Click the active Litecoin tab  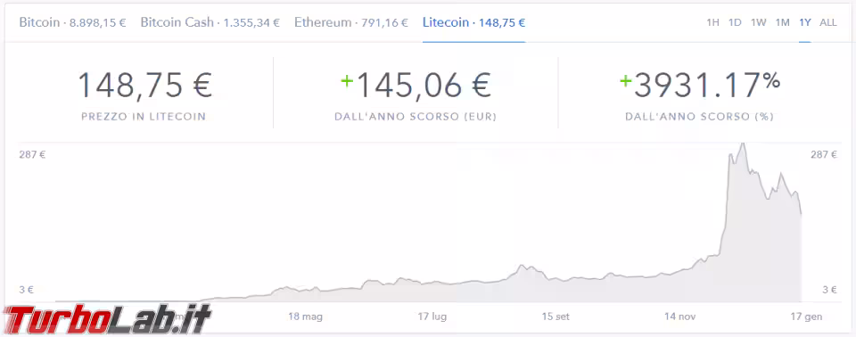473,23
